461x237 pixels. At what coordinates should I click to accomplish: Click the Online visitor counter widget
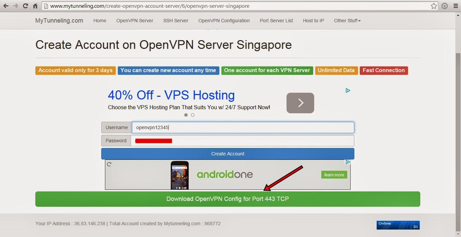[398, 225]
